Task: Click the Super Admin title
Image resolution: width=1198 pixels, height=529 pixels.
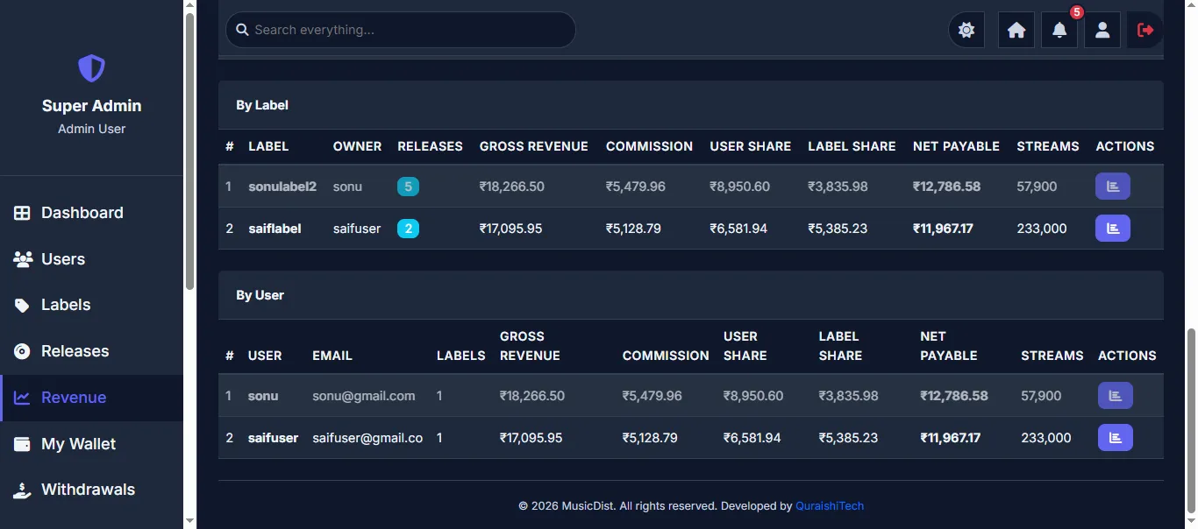Action: [x=91, y=106]
